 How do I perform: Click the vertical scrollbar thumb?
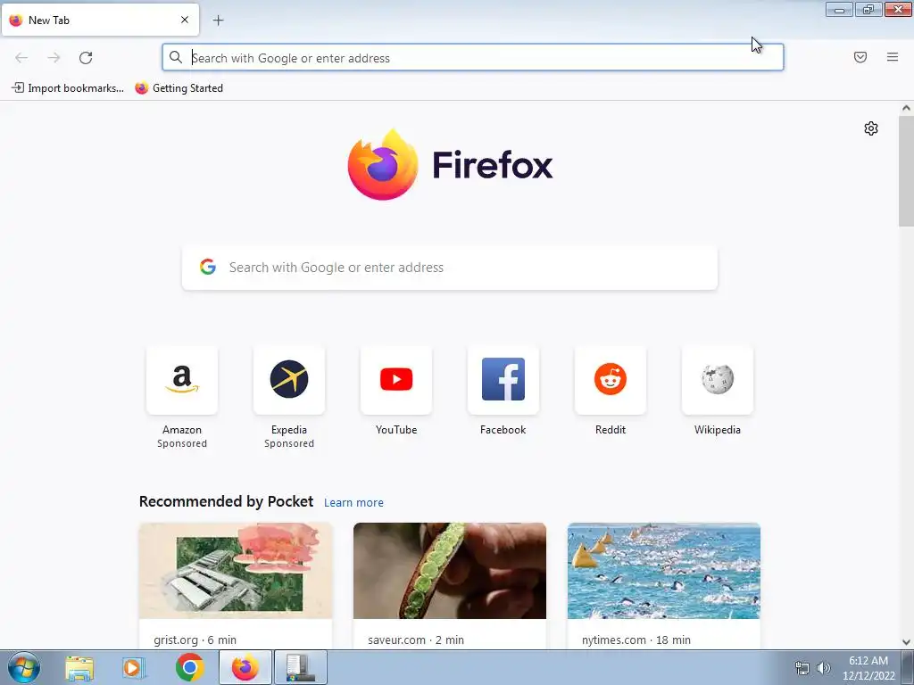pyautogui.click(x=906, y=170)
